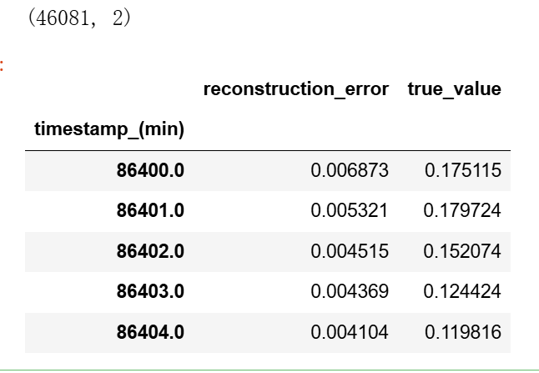This screenshot has width=539, height=373.
Task: Select the 86403.0 index label
Action: 150,291
